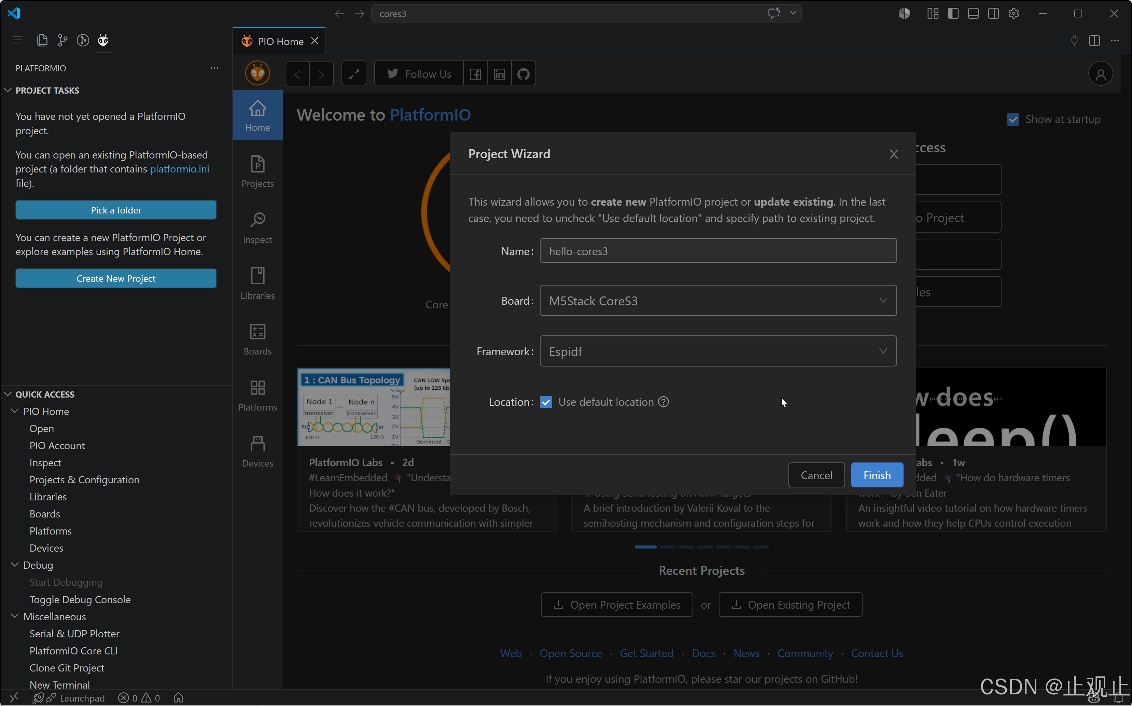Toggle the Secondary Side Bar layout button
The height and width of the screenshot is (706, 1132).
993,14
